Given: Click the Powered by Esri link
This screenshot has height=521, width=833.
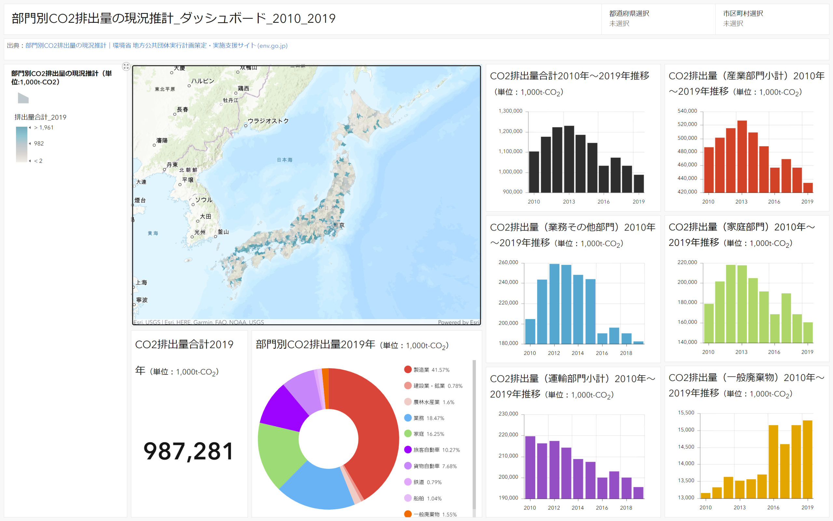Looking at the screenshot, I should pyautogui.click(x=458, y=322).
